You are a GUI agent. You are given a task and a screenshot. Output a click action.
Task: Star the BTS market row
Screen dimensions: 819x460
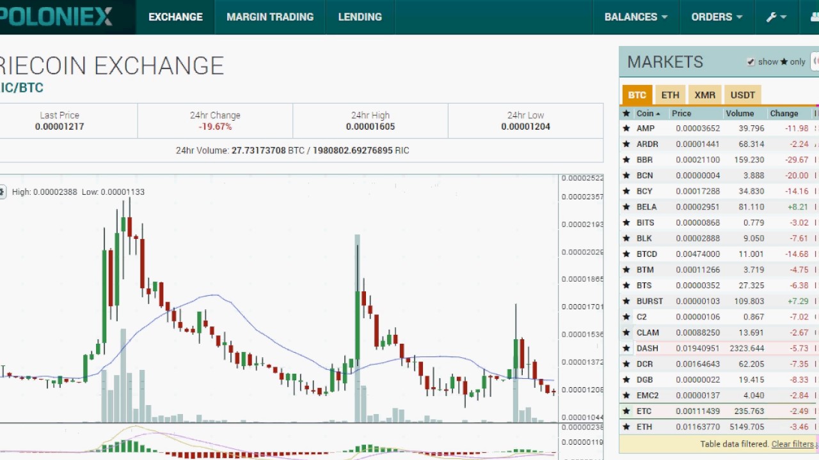[x=626, y=286]
